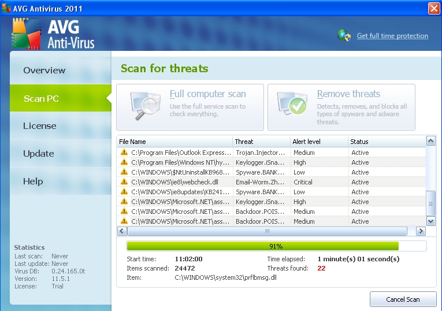Viewport: 442px width, 311px height.
Task: Click the time elapsed value
Action: (358, 259)
